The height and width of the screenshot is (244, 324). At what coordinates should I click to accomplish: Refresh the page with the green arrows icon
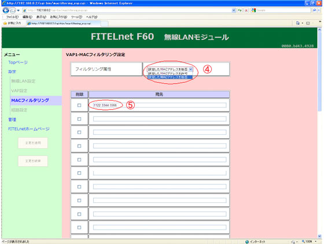coord(240,10)
